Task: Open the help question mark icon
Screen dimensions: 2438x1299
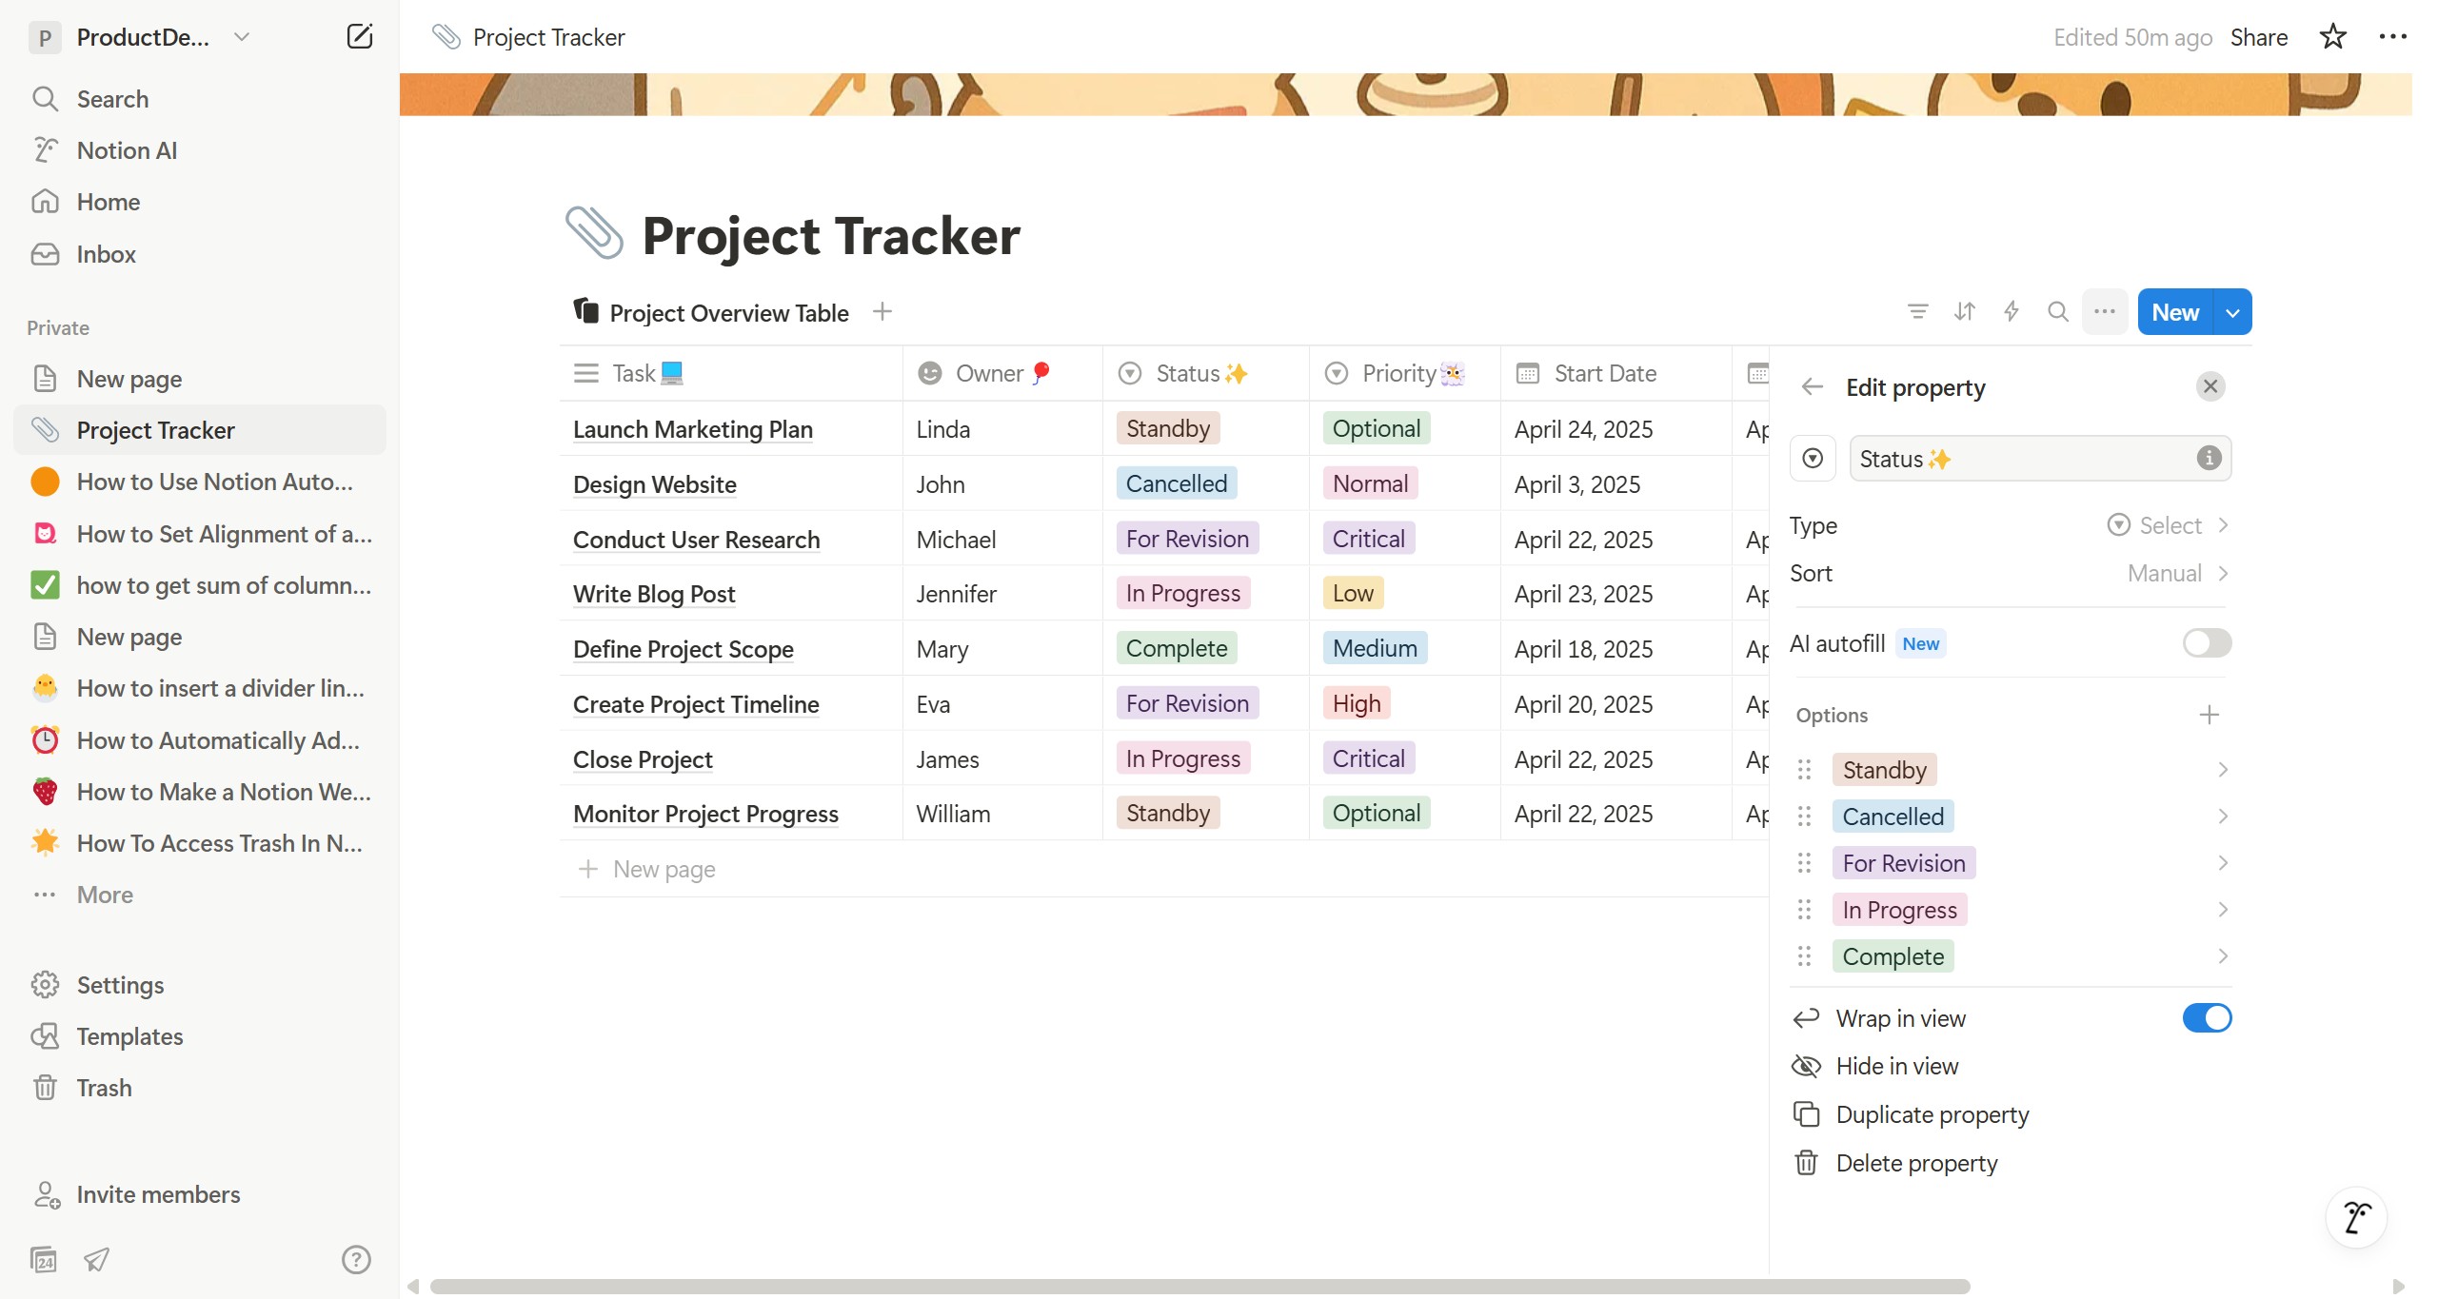Action: (x=356, y=1259)
